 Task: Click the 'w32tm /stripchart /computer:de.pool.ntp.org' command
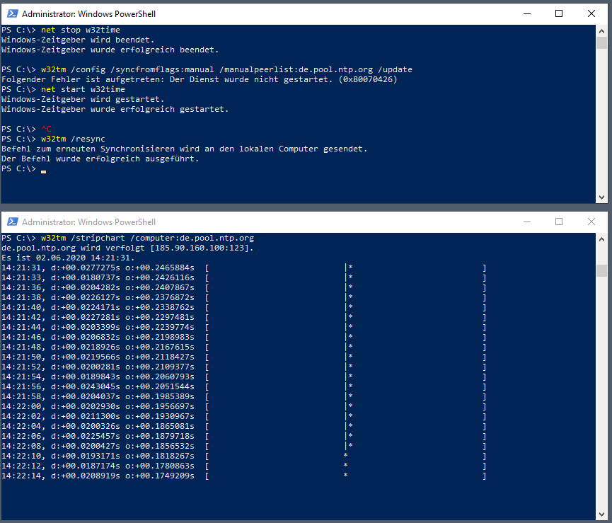[148, 238]
